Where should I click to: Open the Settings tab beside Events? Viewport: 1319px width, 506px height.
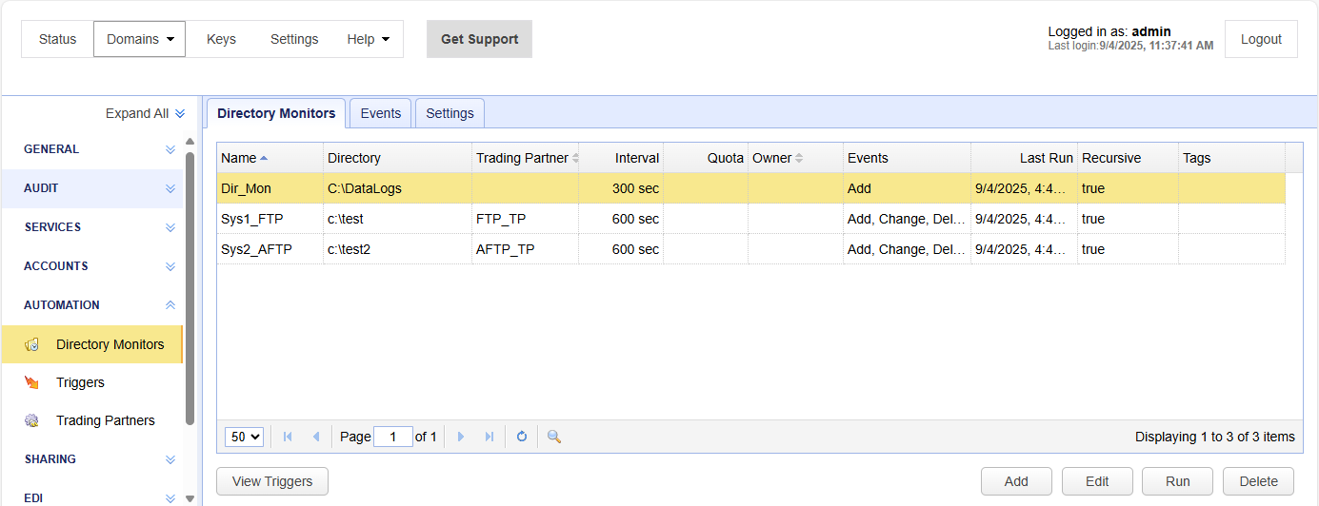[x=450, y=113]
